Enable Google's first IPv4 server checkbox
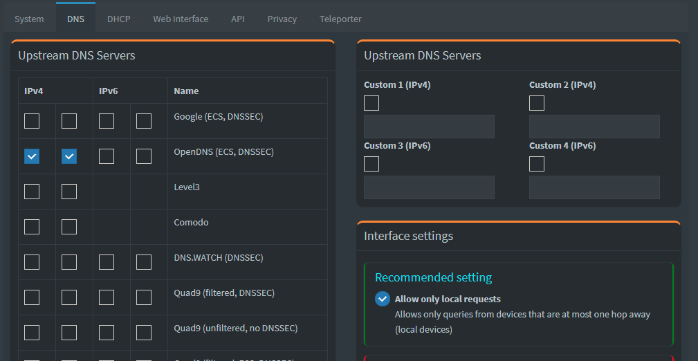This screenshot has width=698, height=361. coord(32,122)
